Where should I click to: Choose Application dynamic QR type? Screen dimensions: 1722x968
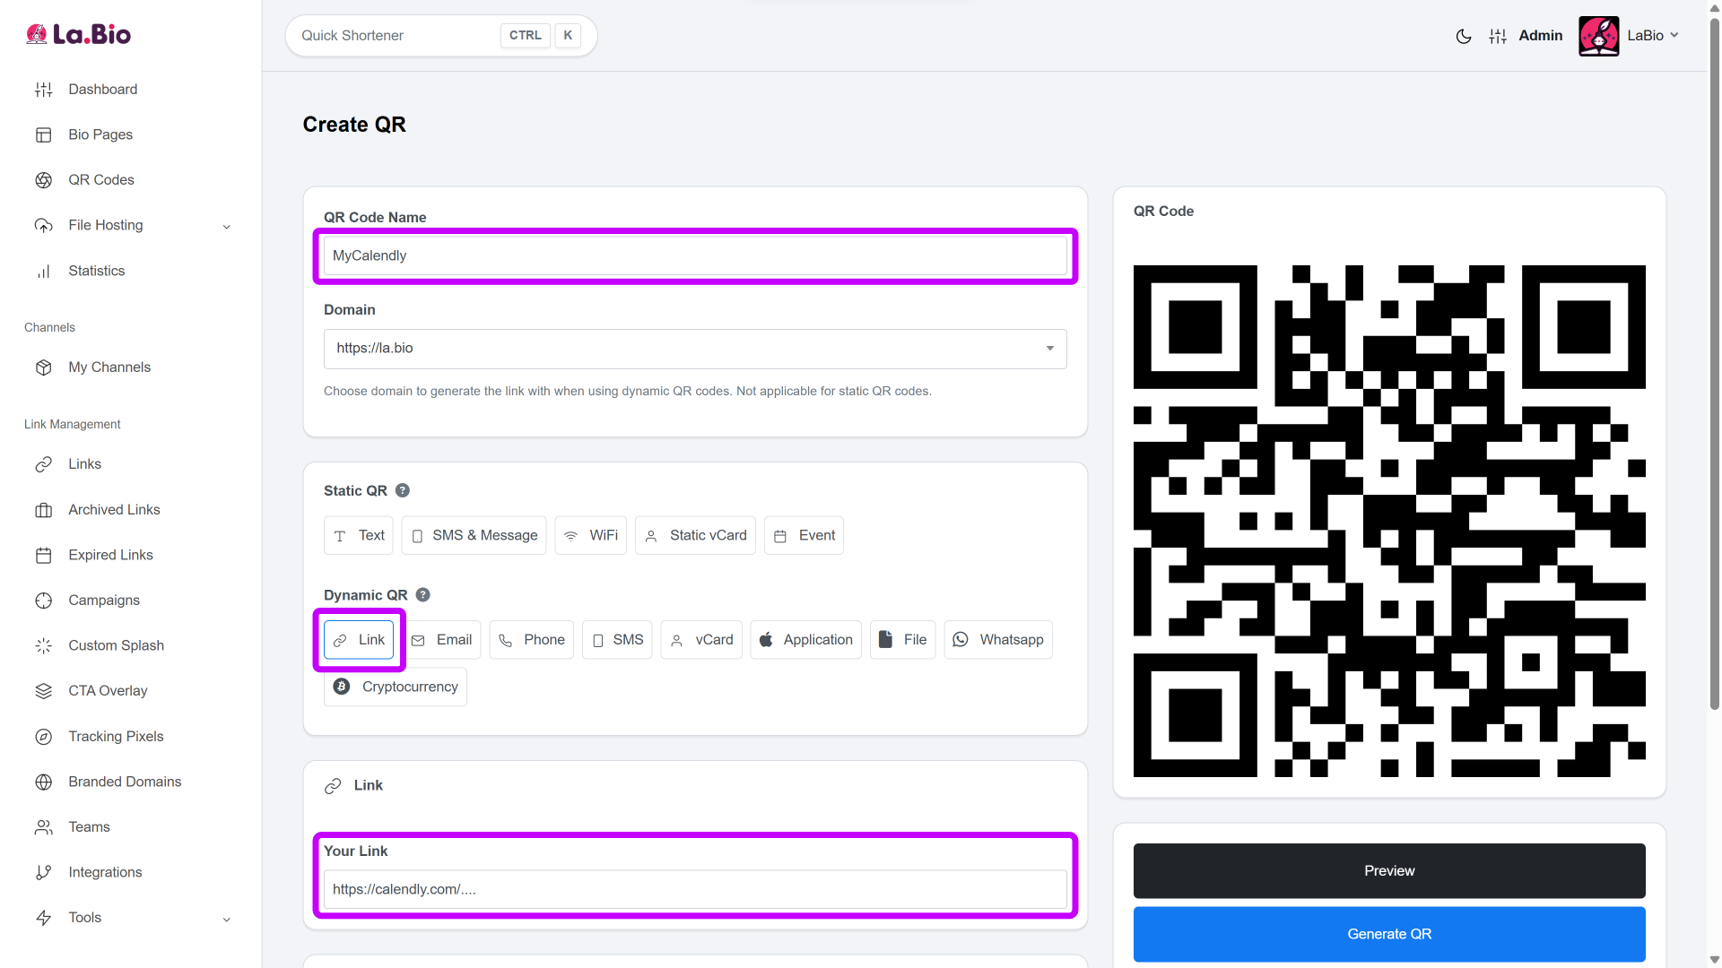tap(805, 640)
